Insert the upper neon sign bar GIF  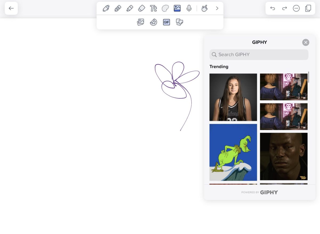pos(284,87)
